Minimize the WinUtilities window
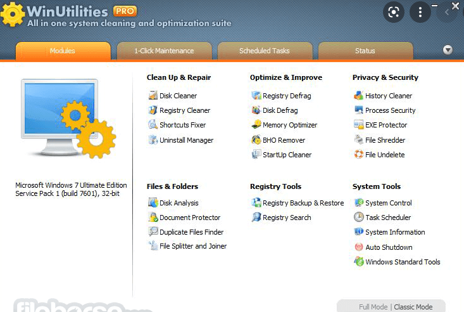Screen dimensions: 464x312 (x=434, y=5)
